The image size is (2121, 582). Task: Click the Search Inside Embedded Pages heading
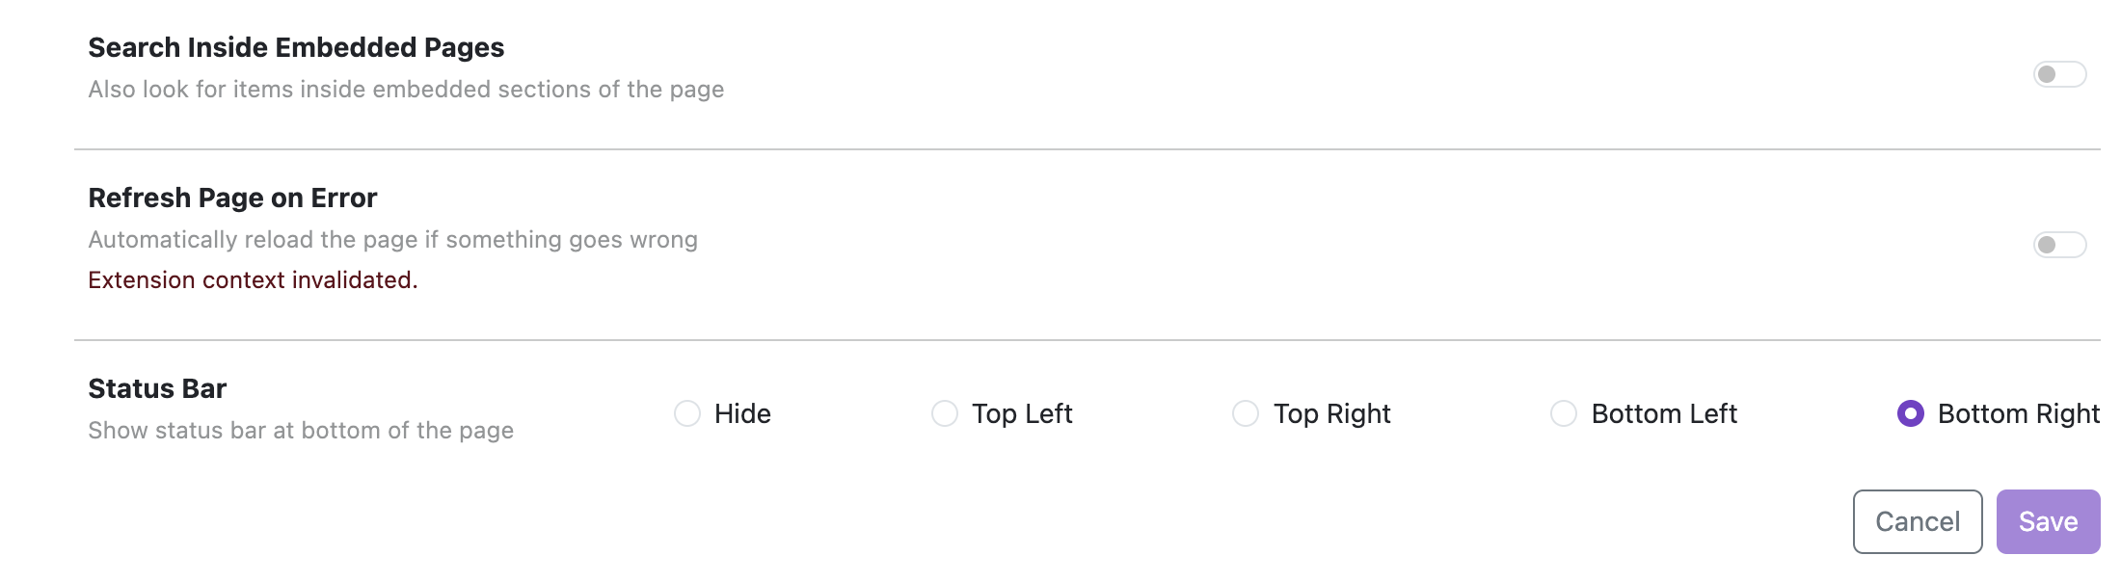[x=296, y=47]
